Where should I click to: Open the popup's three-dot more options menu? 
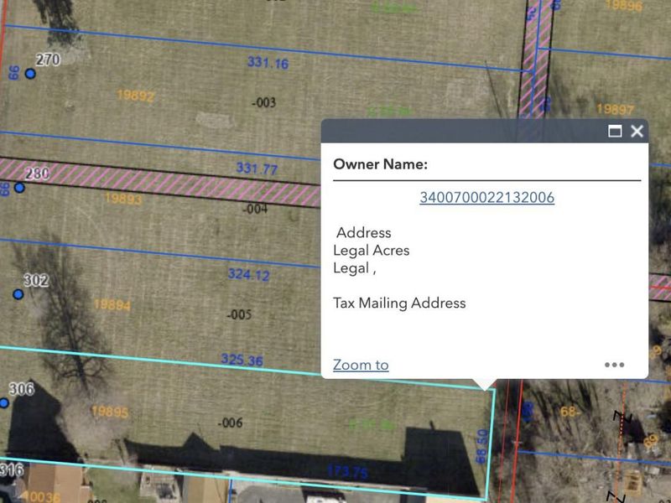(x=614, y=365)
